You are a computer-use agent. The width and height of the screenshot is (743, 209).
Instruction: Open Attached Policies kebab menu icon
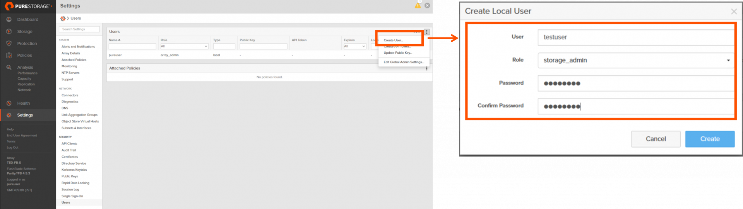tap(427, 68)
